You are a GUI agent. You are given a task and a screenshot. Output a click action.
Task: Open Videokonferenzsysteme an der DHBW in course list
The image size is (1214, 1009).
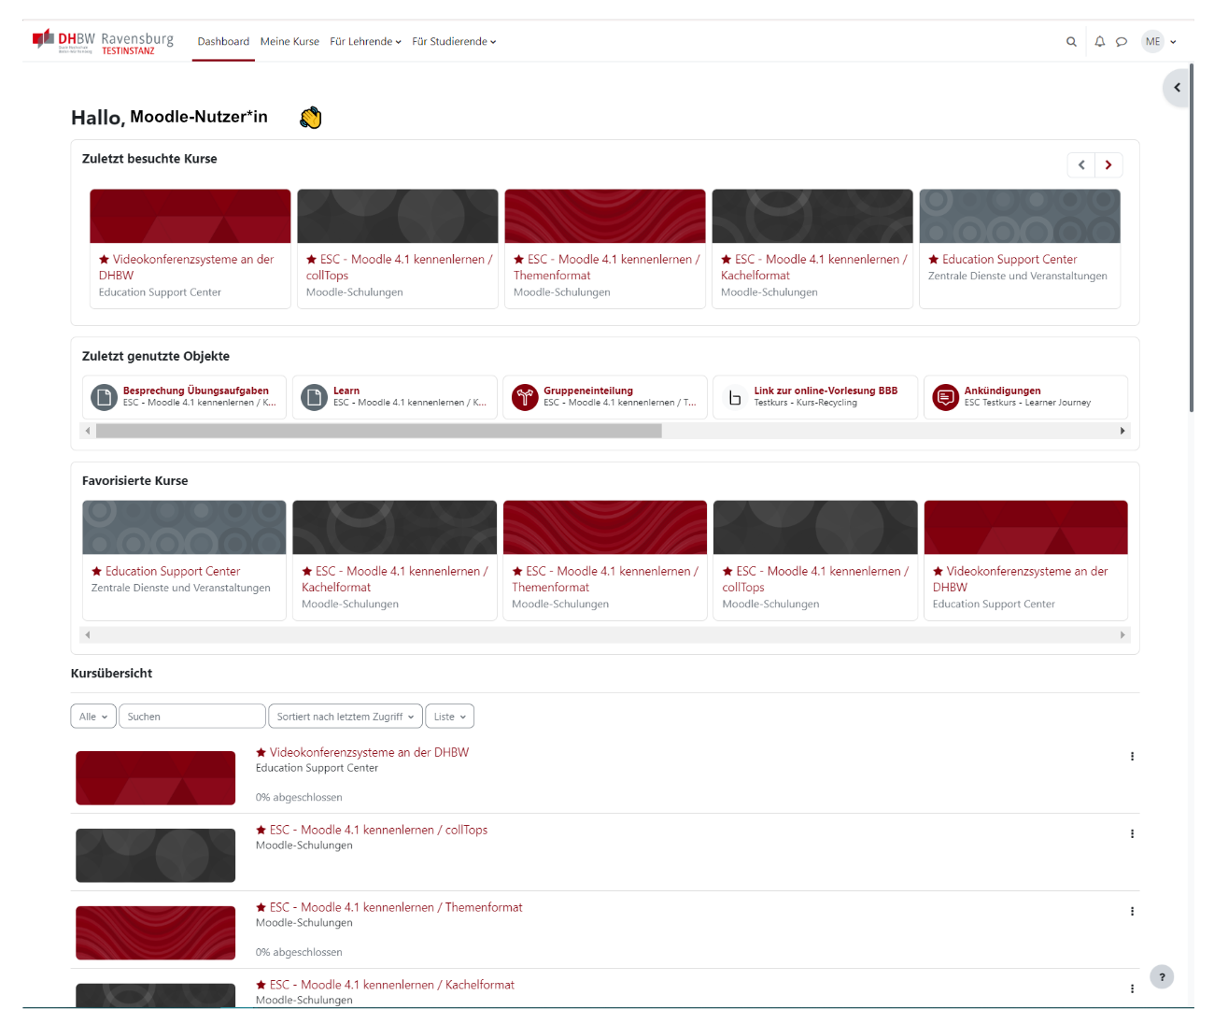point(369,752)
